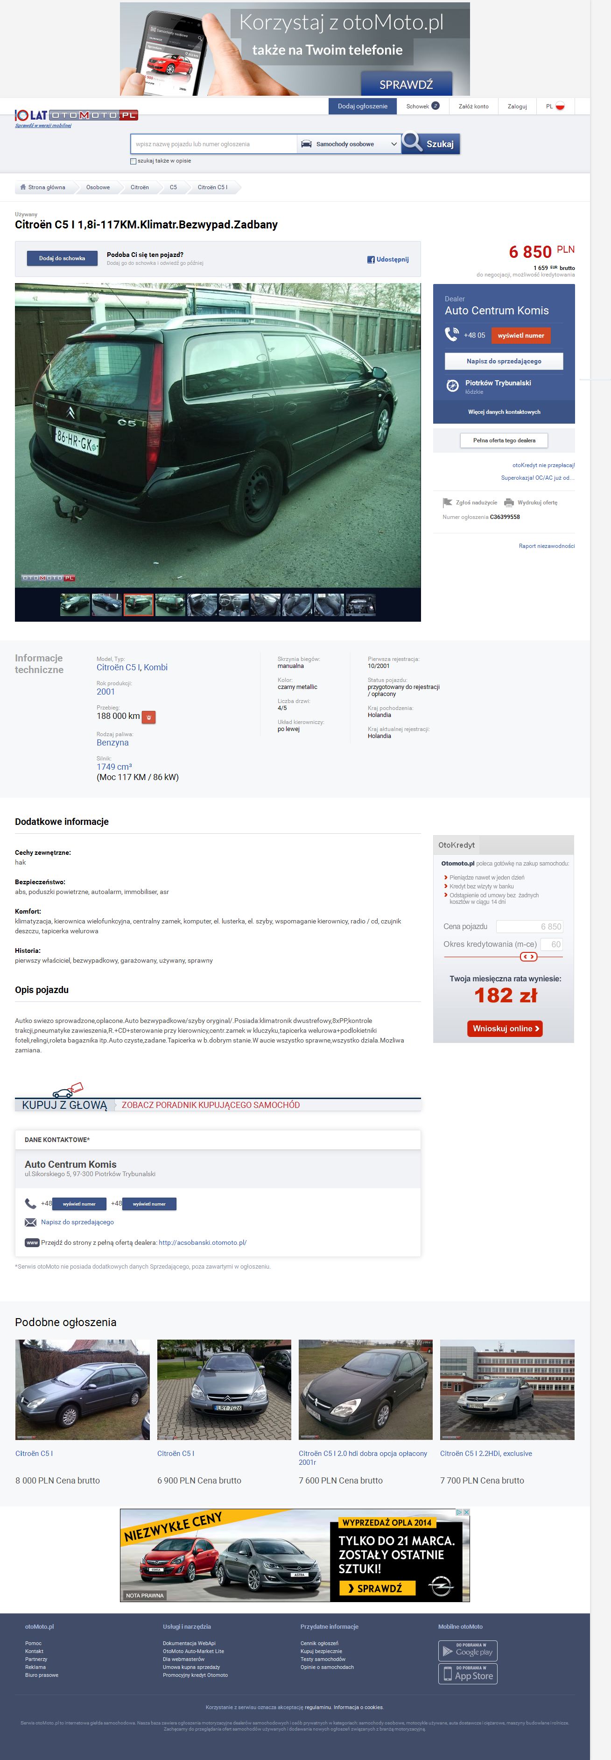Click the 1749 cm³ engine link

(x=114, y=766)
